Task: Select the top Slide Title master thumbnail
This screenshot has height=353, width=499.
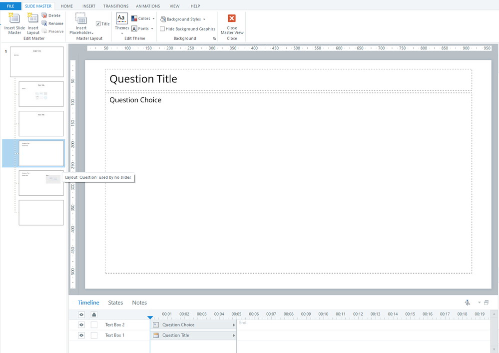Action: [37, 61]
